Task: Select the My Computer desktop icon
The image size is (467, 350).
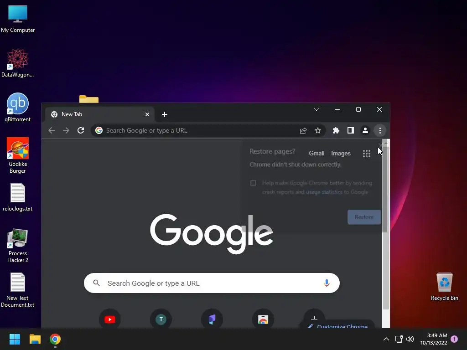Action: (18, 19)
